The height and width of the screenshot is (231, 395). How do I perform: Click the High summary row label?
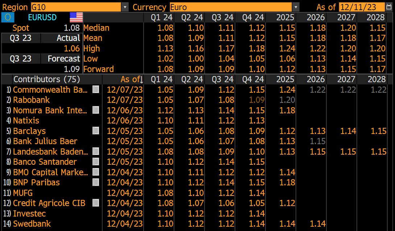[91, 48]
